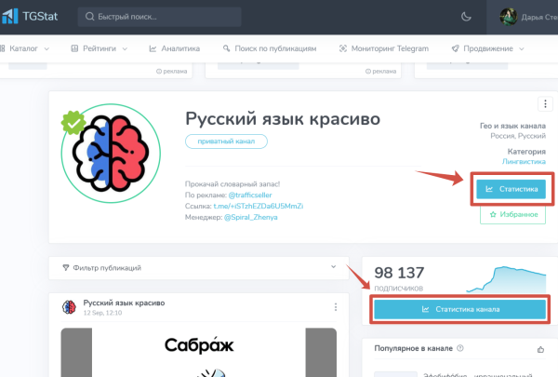
Task: Click the TGStat logo
Action: coord(29,17)
